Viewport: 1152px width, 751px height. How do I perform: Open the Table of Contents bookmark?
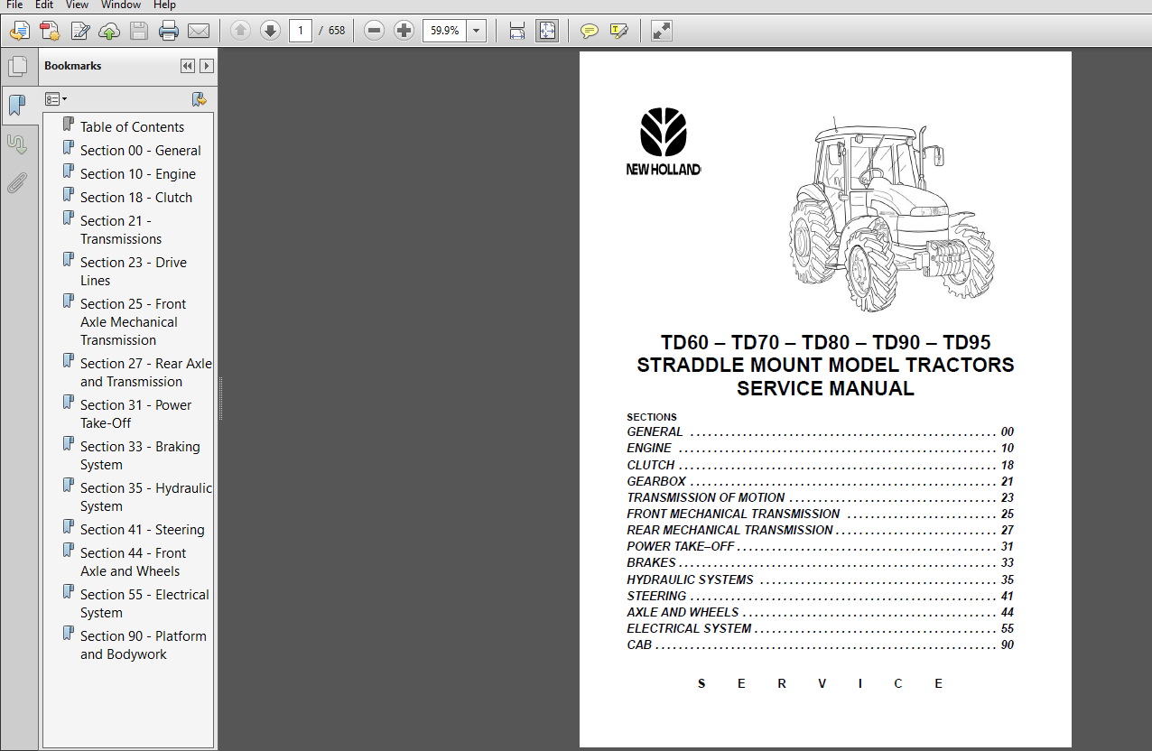[x=132, y=127]
